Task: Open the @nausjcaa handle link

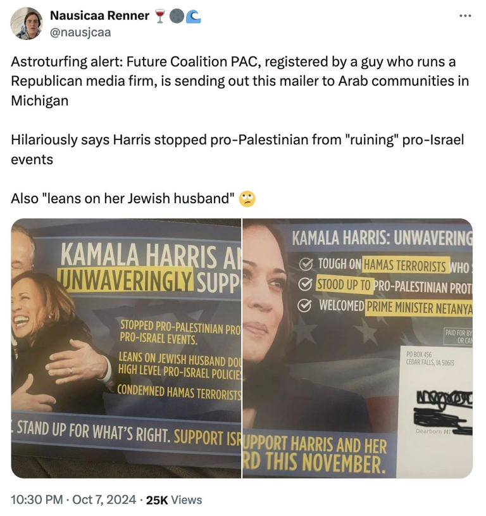Action: (x=80, y=32)
